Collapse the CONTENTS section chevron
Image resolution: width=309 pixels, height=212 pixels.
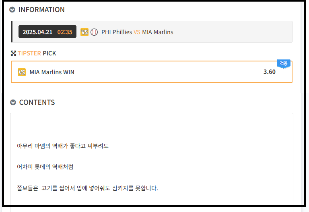(13, 102)
